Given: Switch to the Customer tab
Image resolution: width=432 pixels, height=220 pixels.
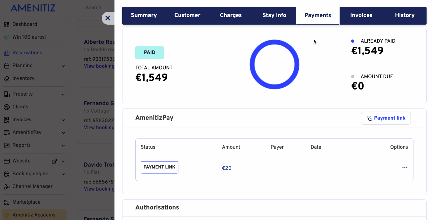Looking at the screenshot, I should [x=187, y=15].
